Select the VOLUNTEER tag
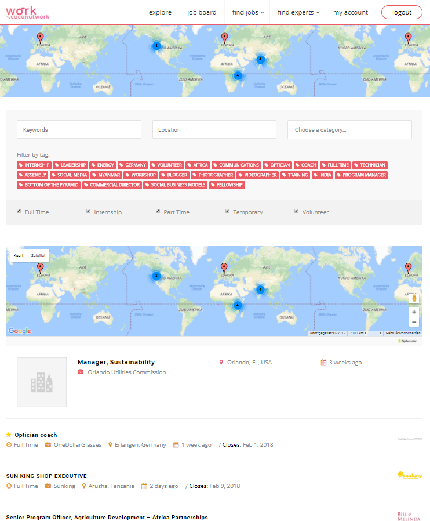The width and height of the screenshot is (430, 521). coord(166,165)
